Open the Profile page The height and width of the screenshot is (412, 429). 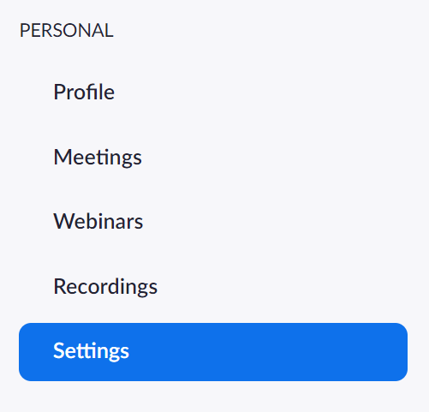213,93
